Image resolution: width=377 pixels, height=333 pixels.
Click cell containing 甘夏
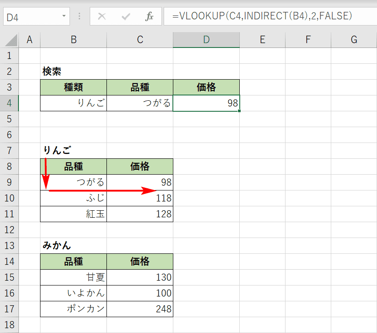[x=73, y=277]
